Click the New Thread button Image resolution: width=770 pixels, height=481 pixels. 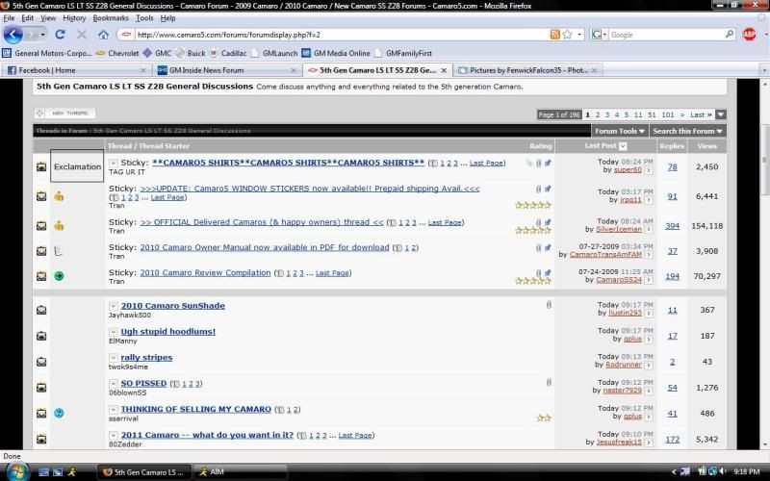pos(61,114)
